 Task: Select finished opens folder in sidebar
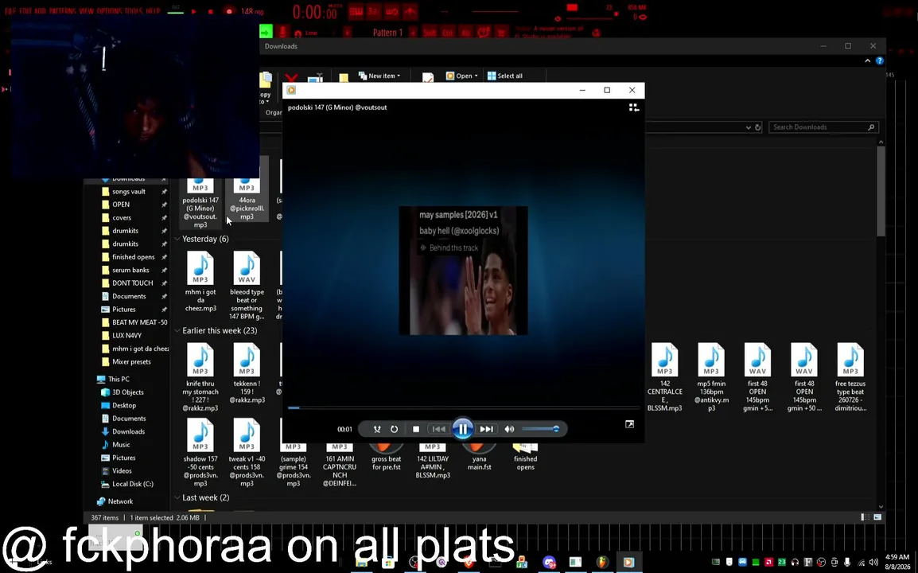134,257
